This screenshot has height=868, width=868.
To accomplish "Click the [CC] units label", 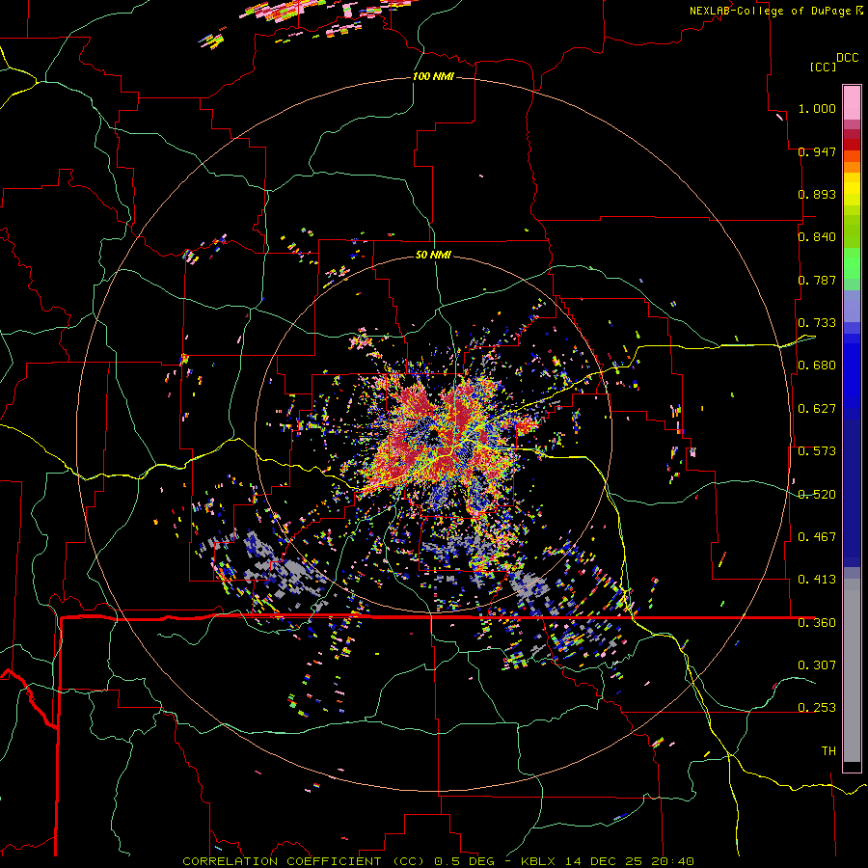I will click(x=824, y=67).
